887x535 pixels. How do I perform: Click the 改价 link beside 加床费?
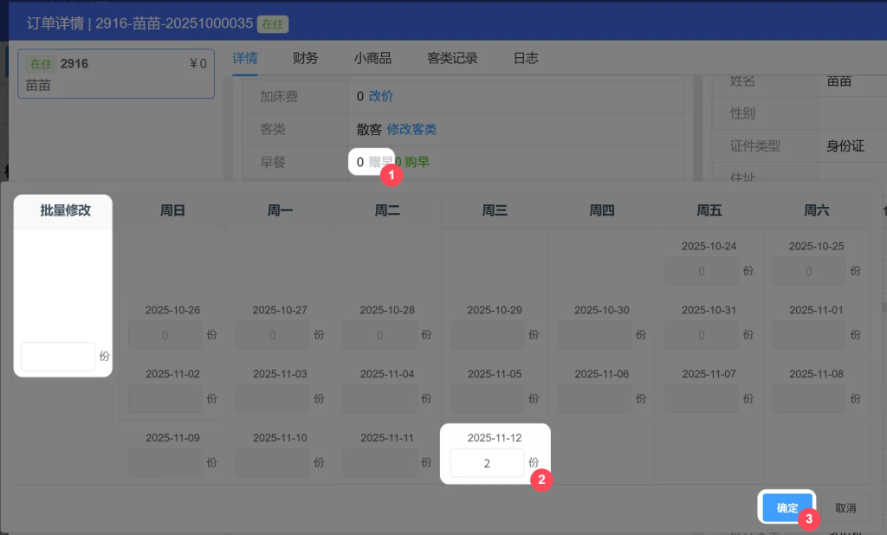point(381,96)
